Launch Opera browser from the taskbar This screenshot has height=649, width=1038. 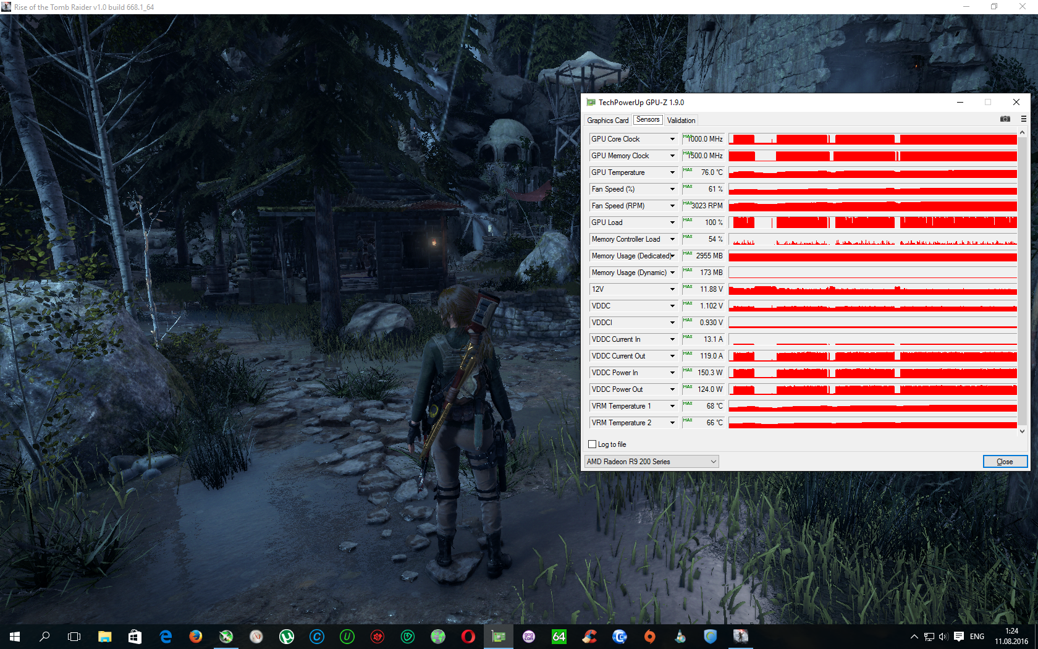pos(468,636)
